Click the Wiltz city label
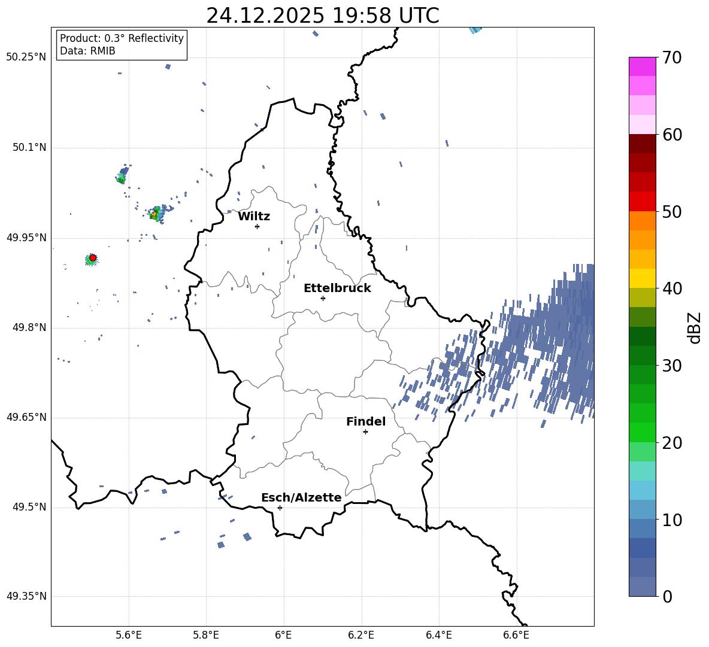Viewport: 709px width, 647px height. click(254, 217)
